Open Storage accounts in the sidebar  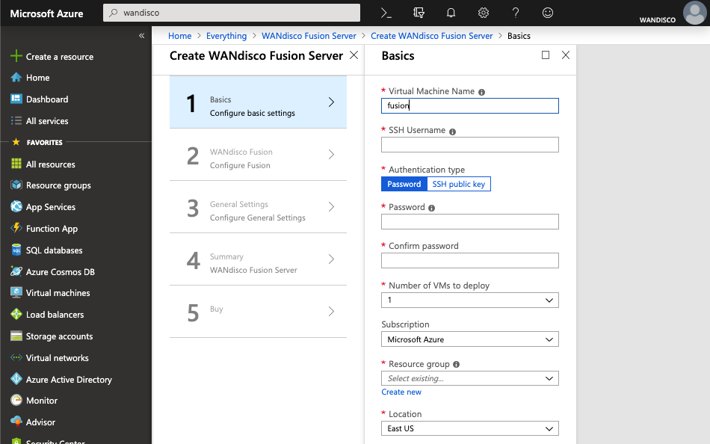point(59,336)
